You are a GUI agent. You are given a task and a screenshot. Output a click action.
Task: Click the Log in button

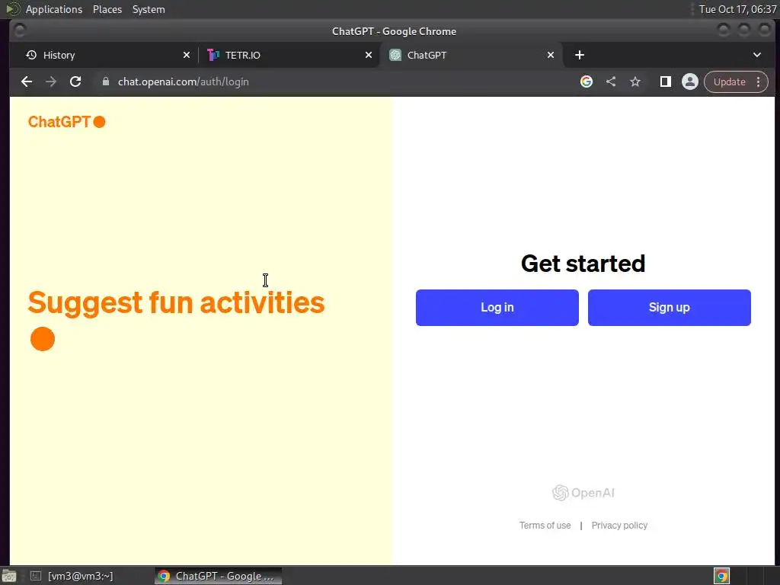point(497,308)
